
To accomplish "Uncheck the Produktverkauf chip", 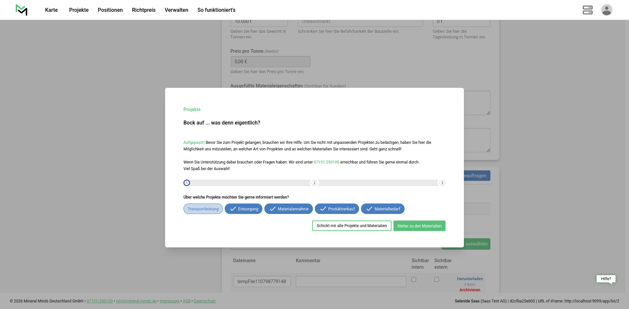I will coord(337,209).
